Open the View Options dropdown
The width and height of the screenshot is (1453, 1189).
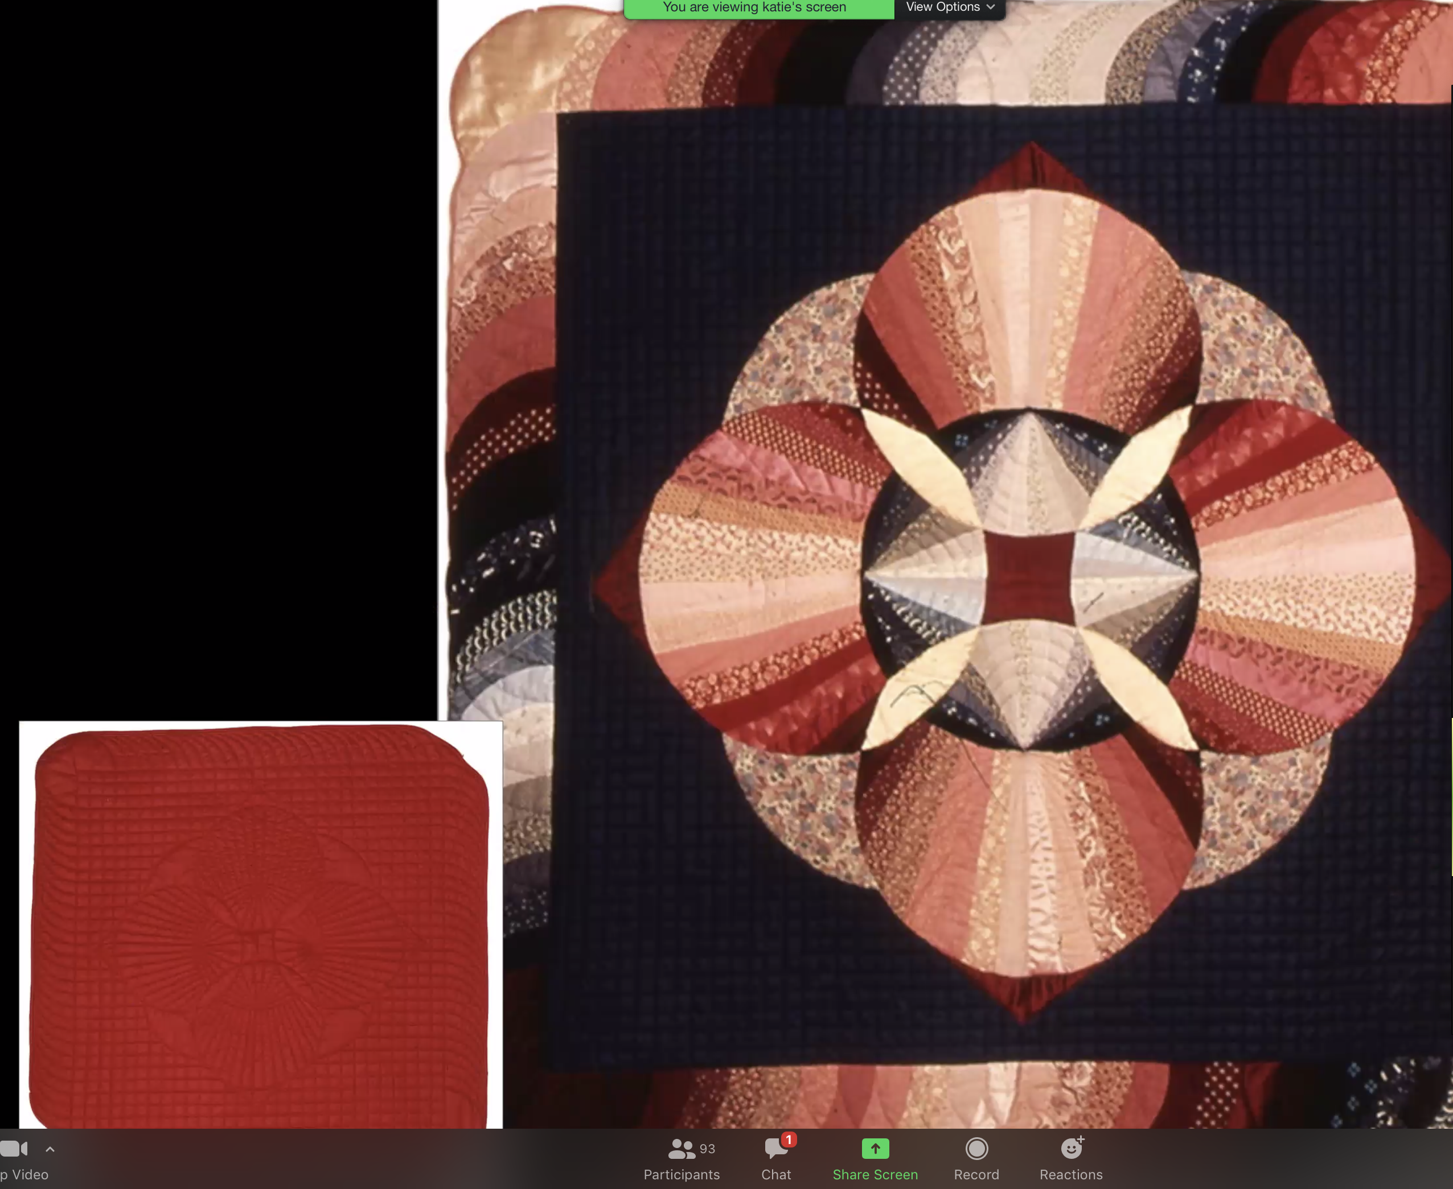950,7
